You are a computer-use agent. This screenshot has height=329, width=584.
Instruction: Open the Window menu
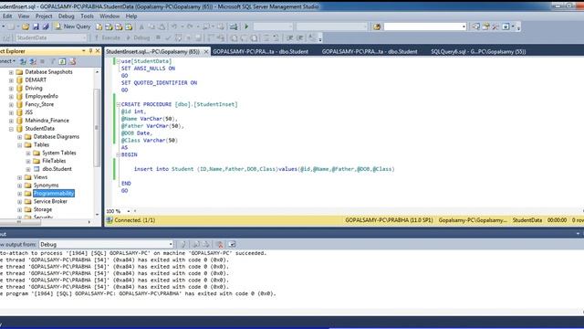pyautogui.click(x=109, y=16)
